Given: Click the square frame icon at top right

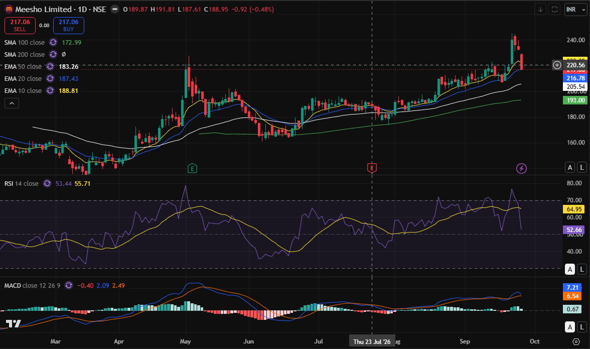Looking at the screenshot, I should [555, 10].
